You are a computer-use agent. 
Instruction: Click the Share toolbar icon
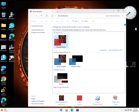point(63,21)
